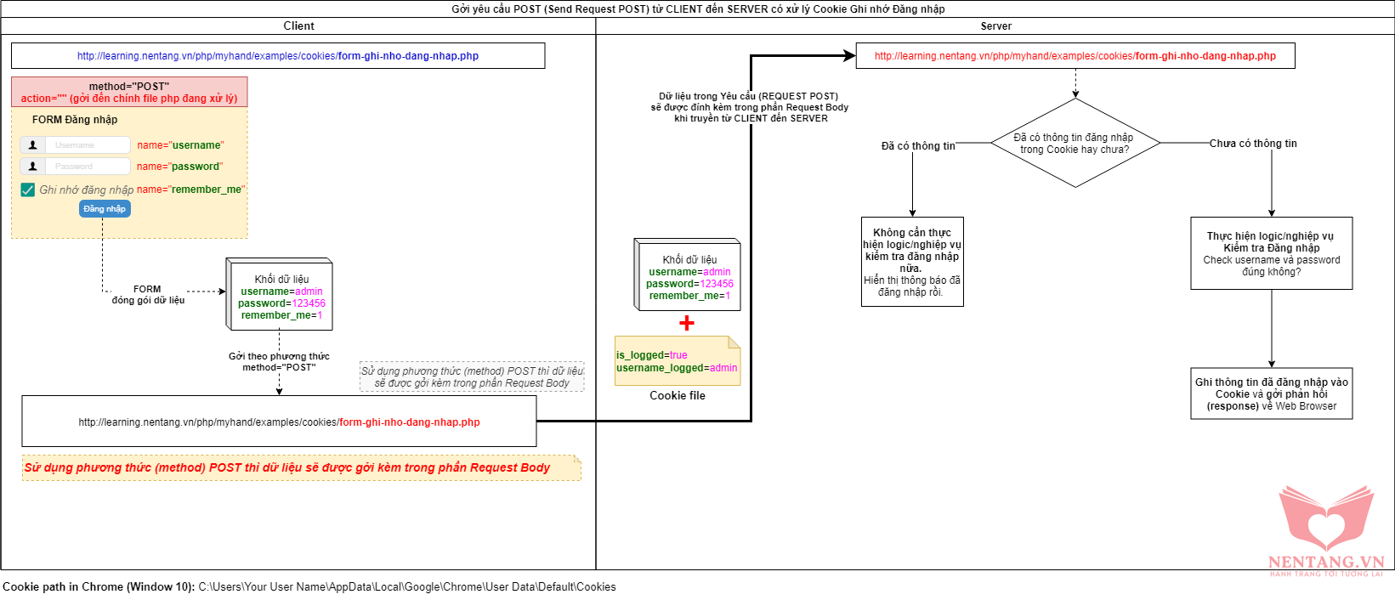This screenshot has height=600, width=1395.
Task: Click into the Username input field
Action: tap(88, 145)
